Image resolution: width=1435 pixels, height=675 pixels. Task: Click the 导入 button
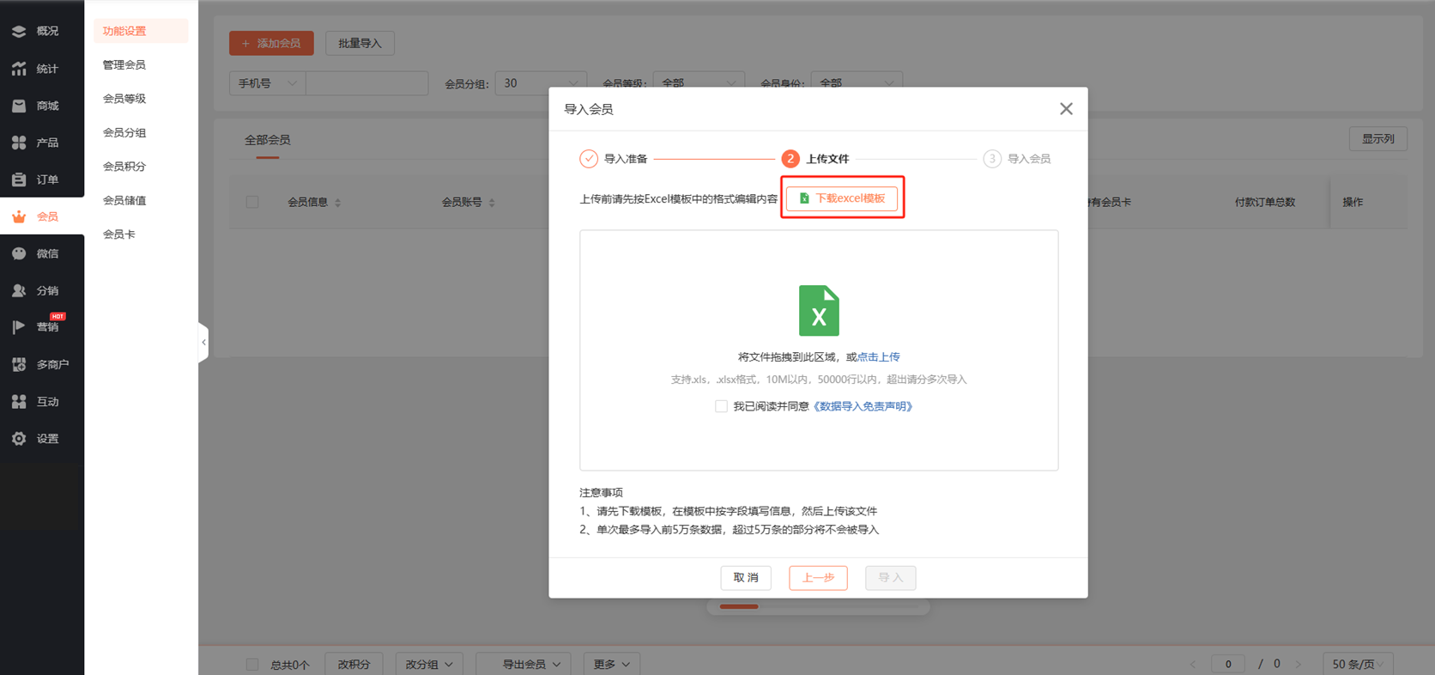pos(891,578)
